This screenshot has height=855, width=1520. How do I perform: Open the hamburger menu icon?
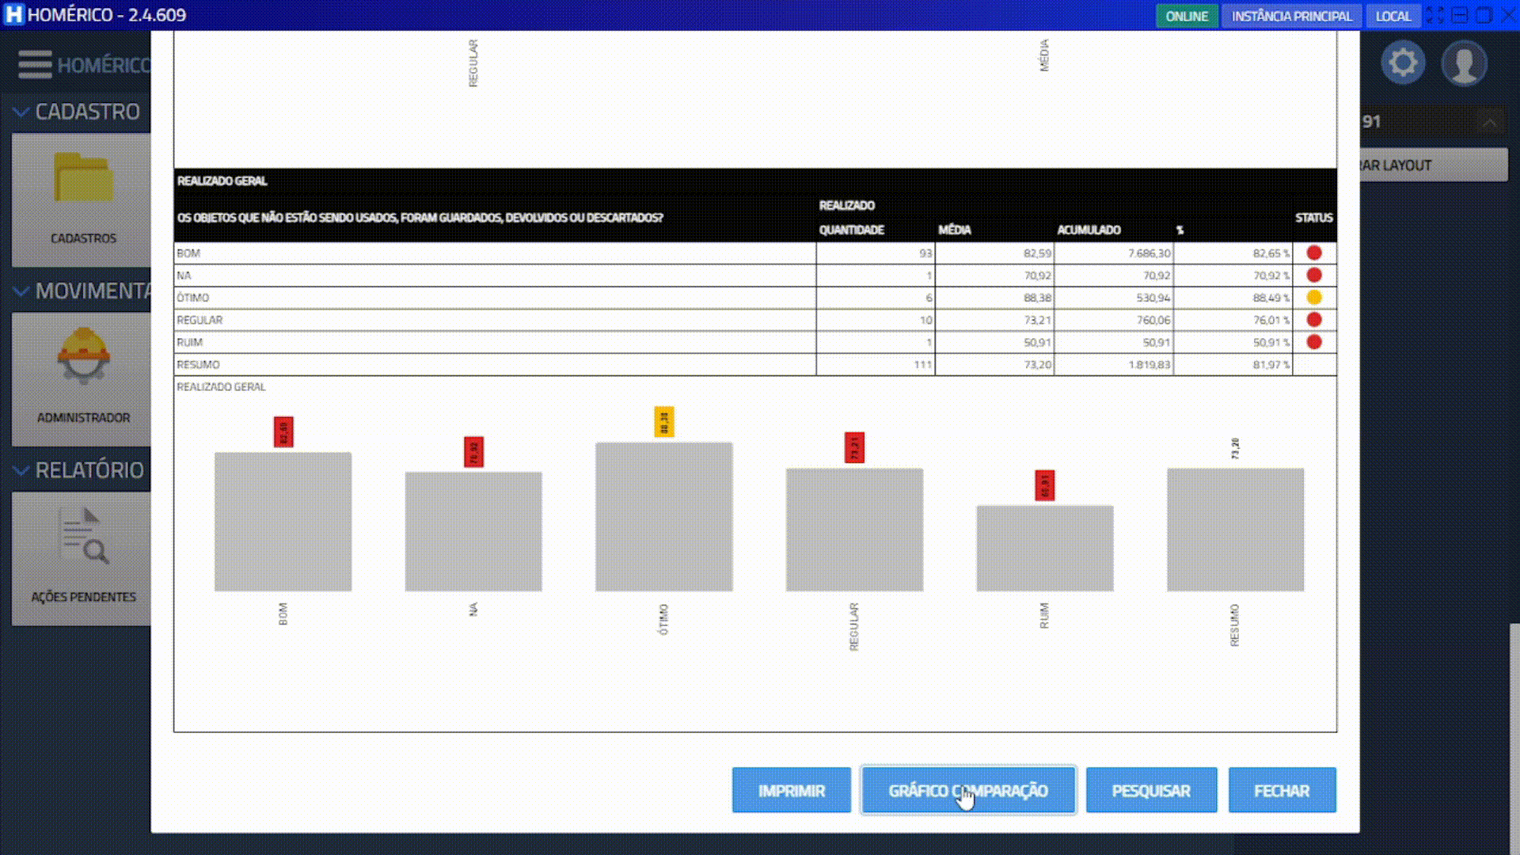35,64
